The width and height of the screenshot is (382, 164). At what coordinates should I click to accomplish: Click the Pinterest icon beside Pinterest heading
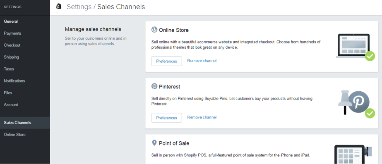click(154, 86)
